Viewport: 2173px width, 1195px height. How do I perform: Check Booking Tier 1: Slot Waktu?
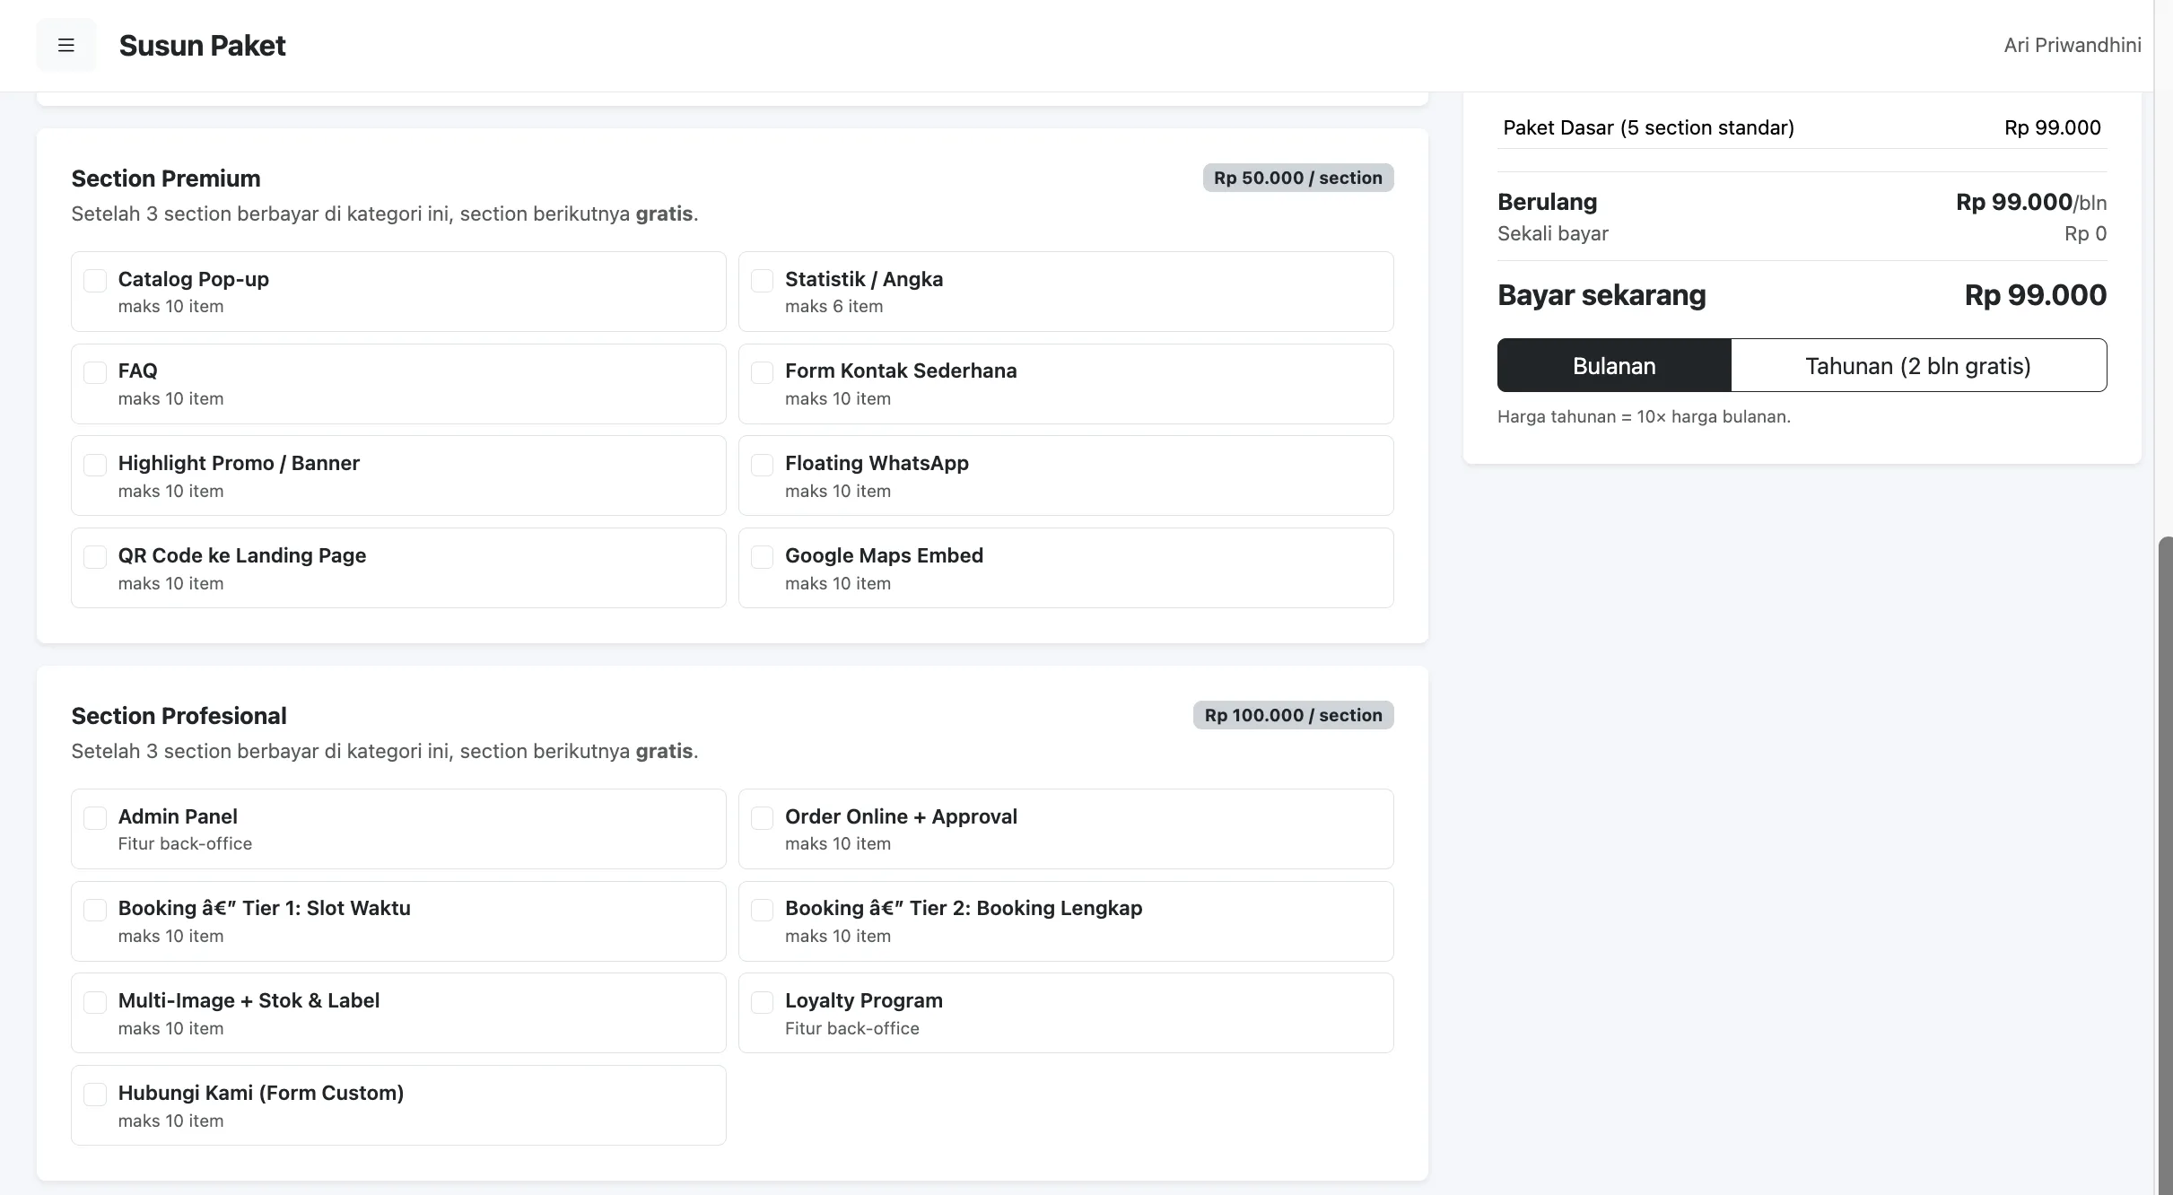click(95, 910)
